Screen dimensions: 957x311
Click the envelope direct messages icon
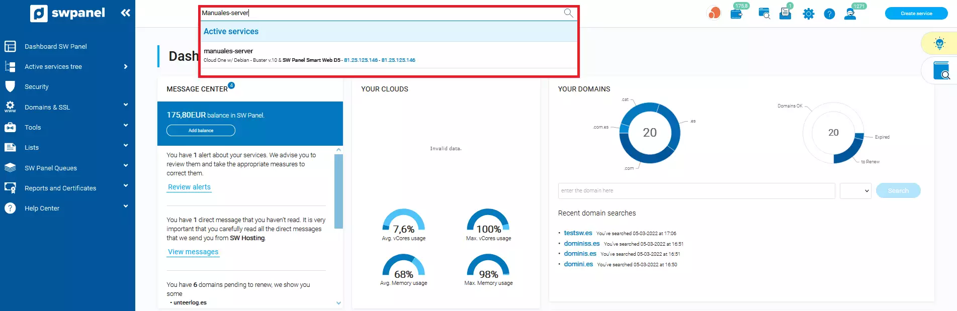click(x=785, y=14)
